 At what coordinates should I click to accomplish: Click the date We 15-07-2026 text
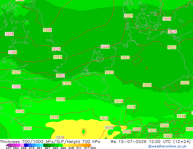128,142
